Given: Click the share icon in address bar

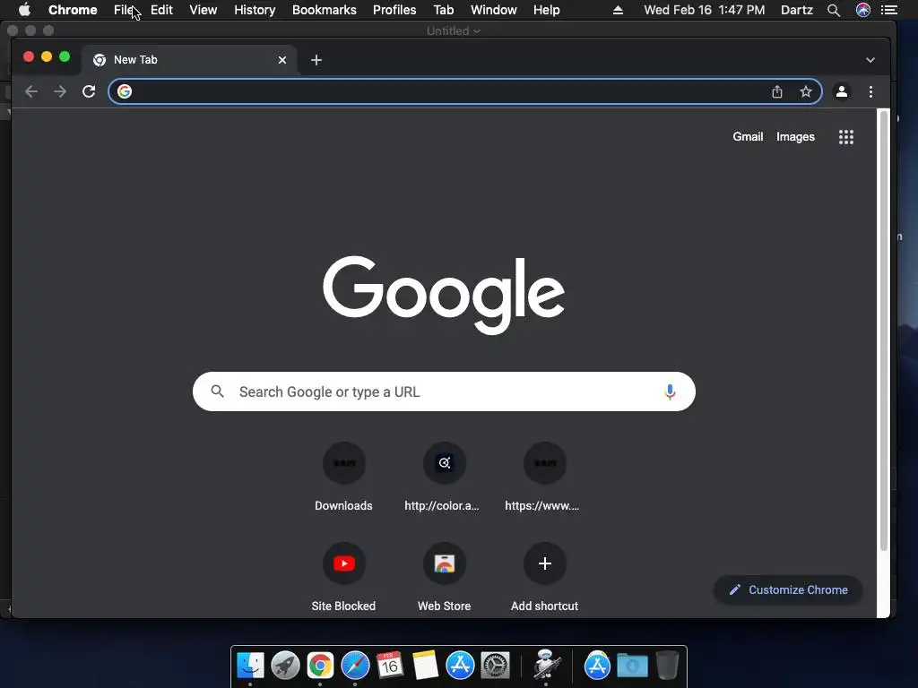Looking at the screenshot, I should [777, 92].
